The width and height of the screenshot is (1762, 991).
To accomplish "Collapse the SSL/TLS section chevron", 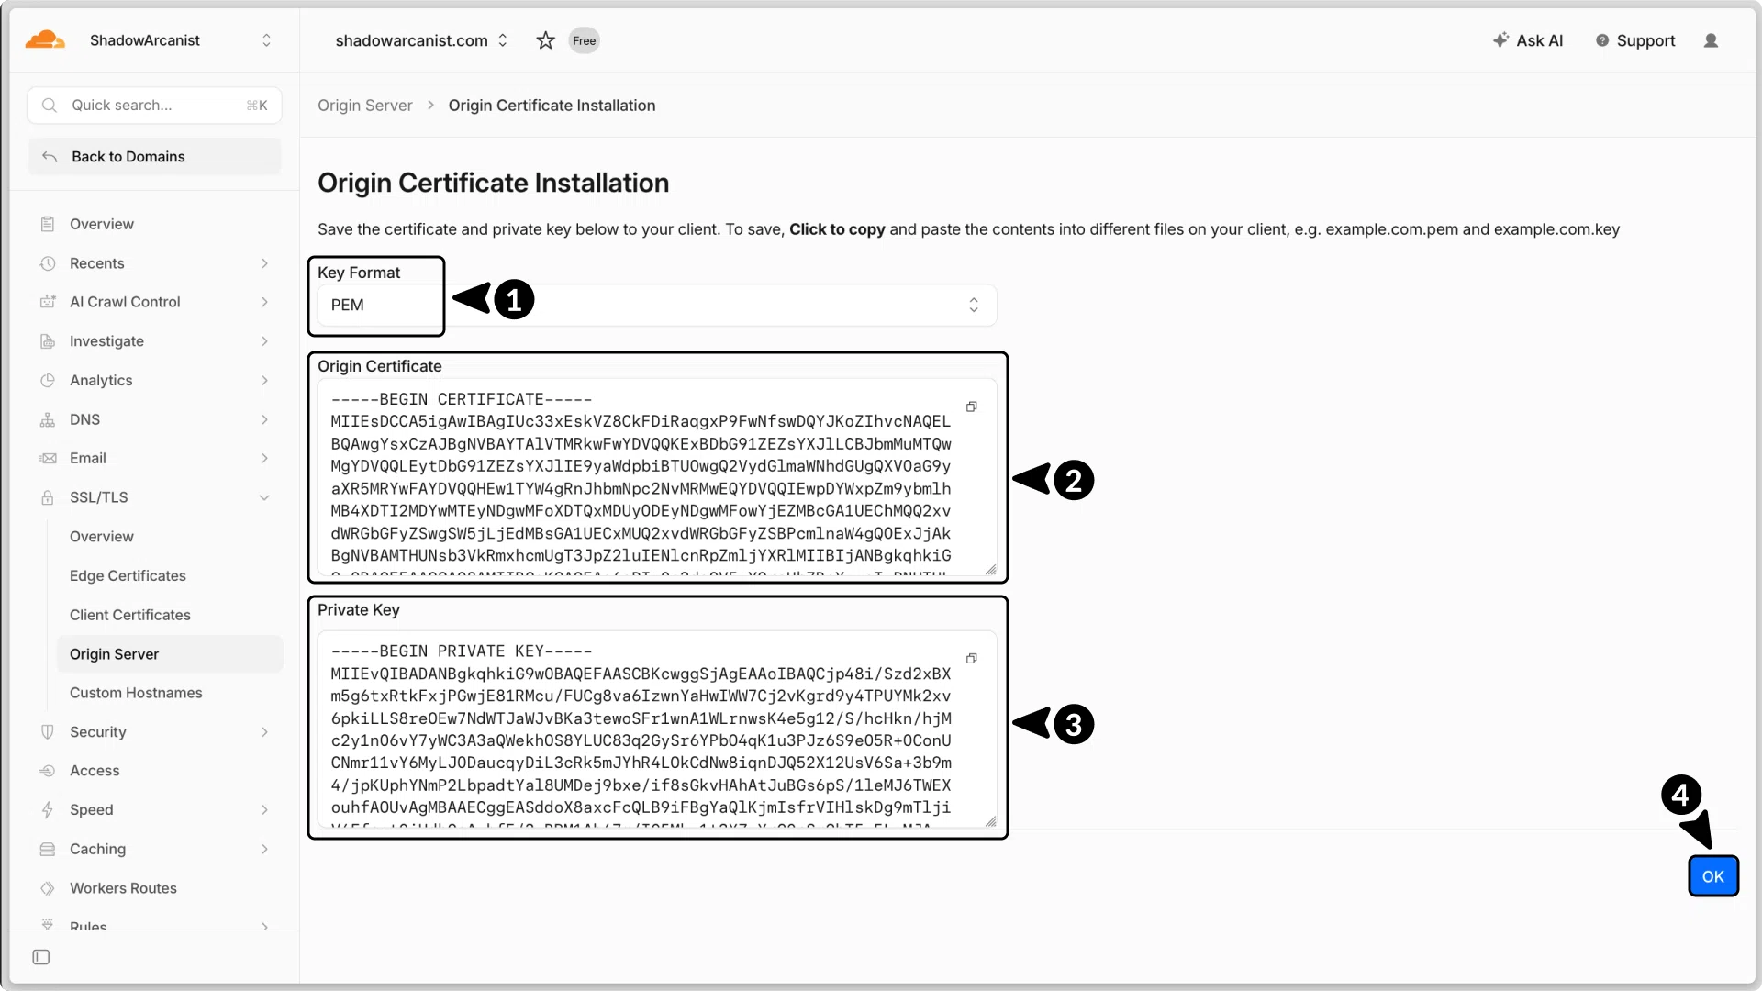I will pyautogui.click(x=264, y=497).
